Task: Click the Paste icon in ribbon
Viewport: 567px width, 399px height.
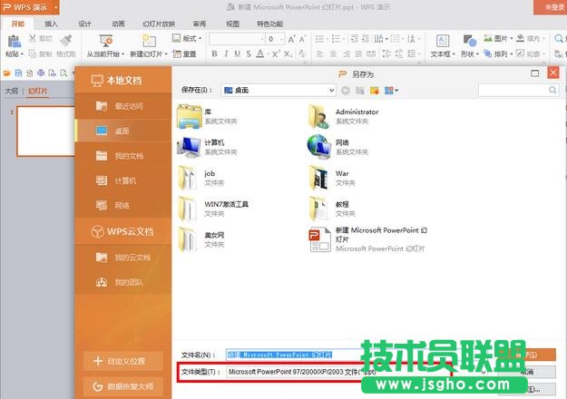Action: coord(15,41)
